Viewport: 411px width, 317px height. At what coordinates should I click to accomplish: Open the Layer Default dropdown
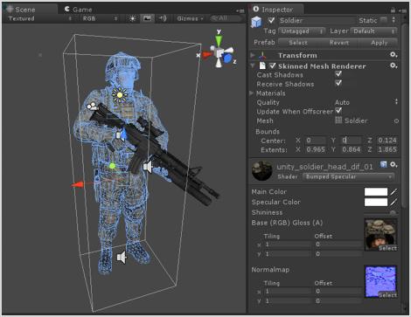coord(374,31)
